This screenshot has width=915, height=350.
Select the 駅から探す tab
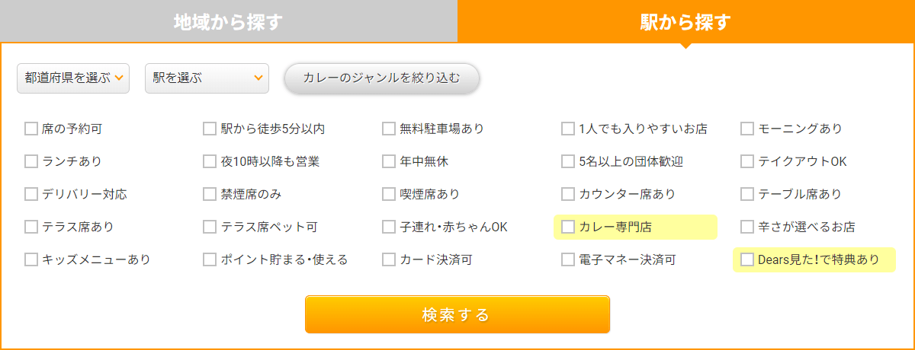(x=685, y=21)
